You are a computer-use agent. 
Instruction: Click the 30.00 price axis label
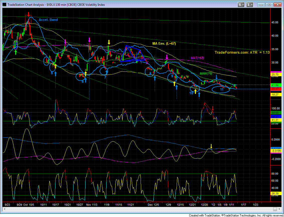pyautogui.click(x=275, y=62)
